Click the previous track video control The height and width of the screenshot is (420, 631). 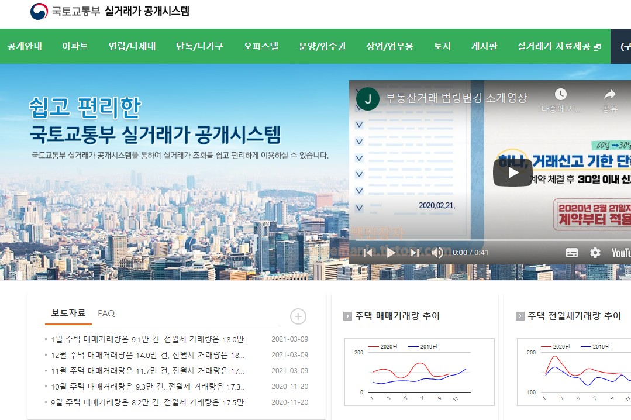point(368,253)
